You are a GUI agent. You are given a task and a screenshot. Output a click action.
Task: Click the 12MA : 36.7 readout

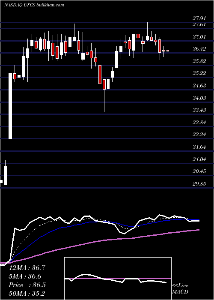27,268
